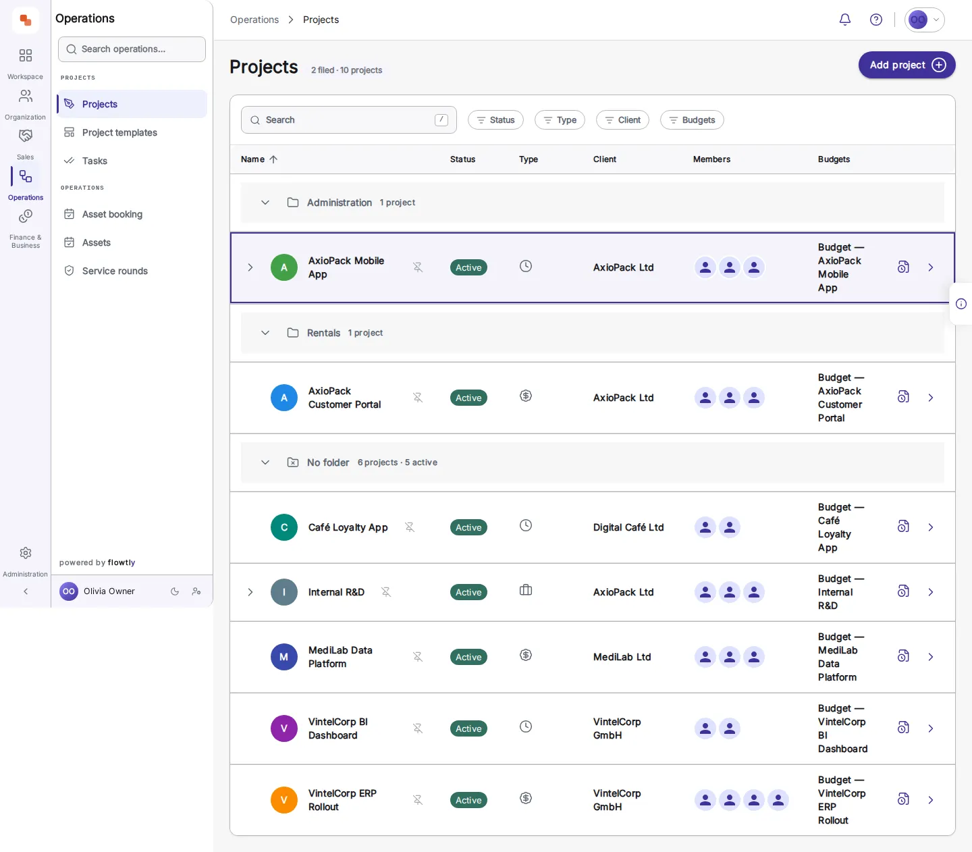
Task: Collapse the Administration folder group
Action: [265, 203]
